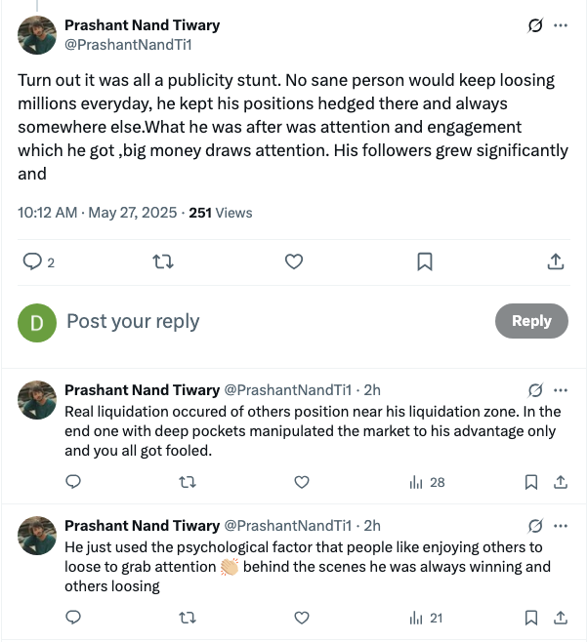
Task: Open more options on Real liquidation reply
Action: point(561,390)
